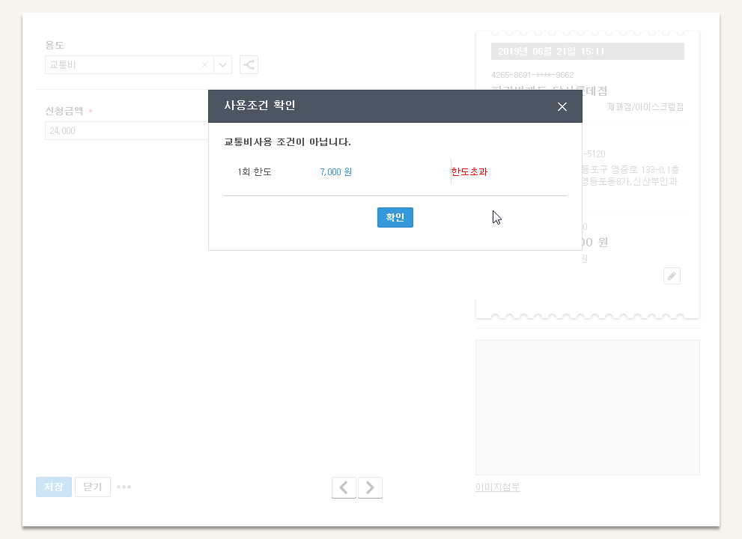Expand the 용도 dropdown arrow
The height and width of the screenshot is (539, 742).
pyautogui.click(x=222, y=65)
